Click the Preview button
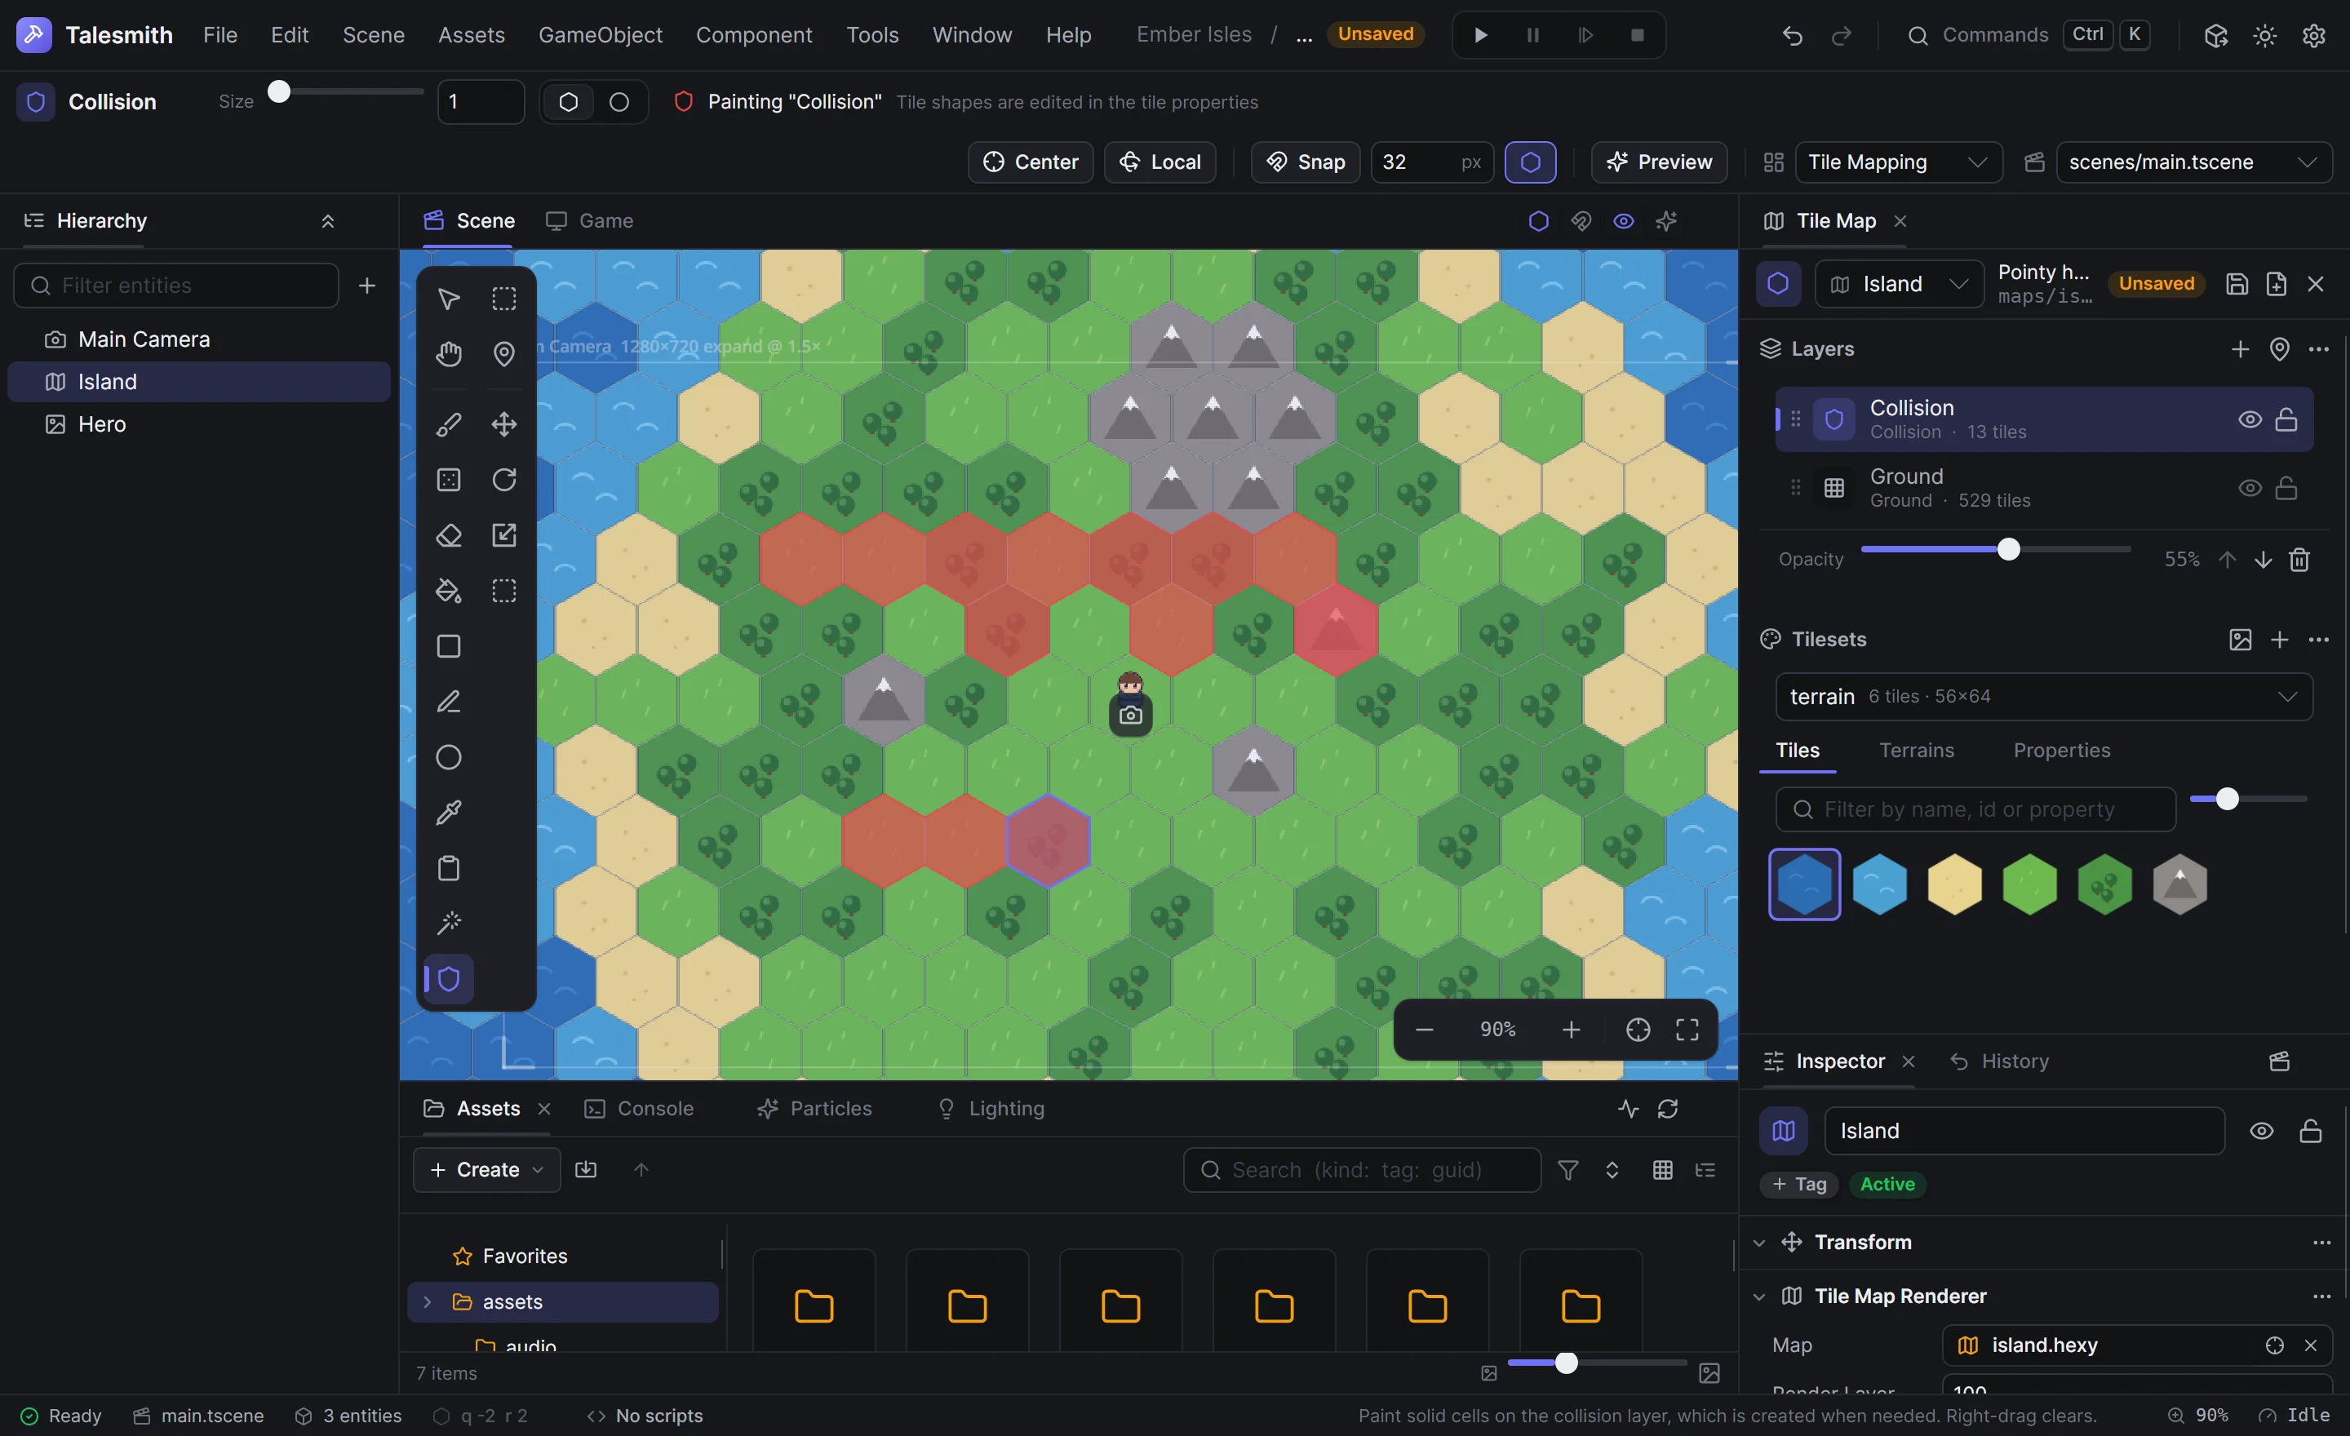 [1659, 162]
